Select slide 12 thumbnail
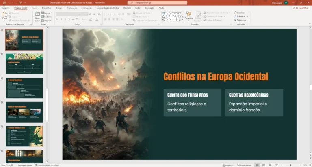Screen dimensions: 312x167 click(x=24, y=64)
